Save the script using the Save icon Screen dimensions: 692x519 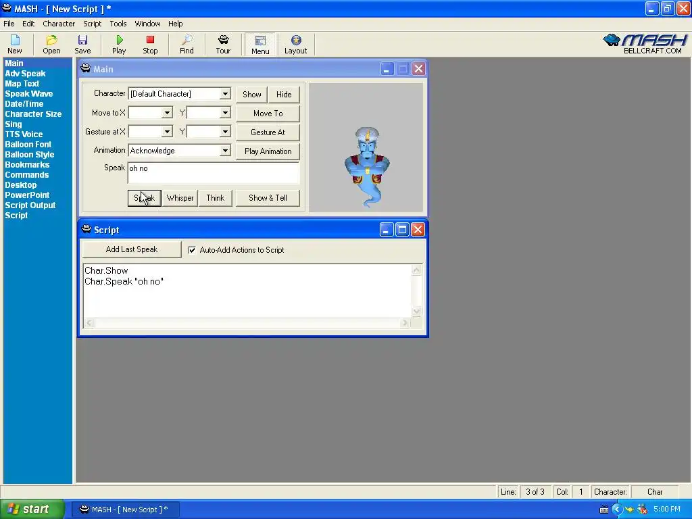pyautogui.click(x=82, y=45)
